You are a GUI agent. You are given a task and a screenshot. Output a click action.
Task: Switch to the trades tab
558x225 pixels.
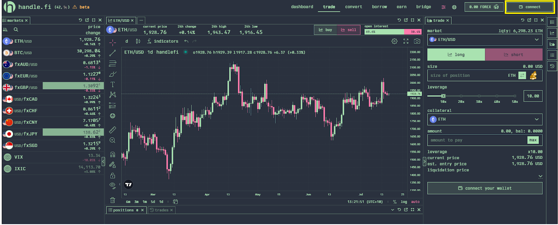(161, 210)
